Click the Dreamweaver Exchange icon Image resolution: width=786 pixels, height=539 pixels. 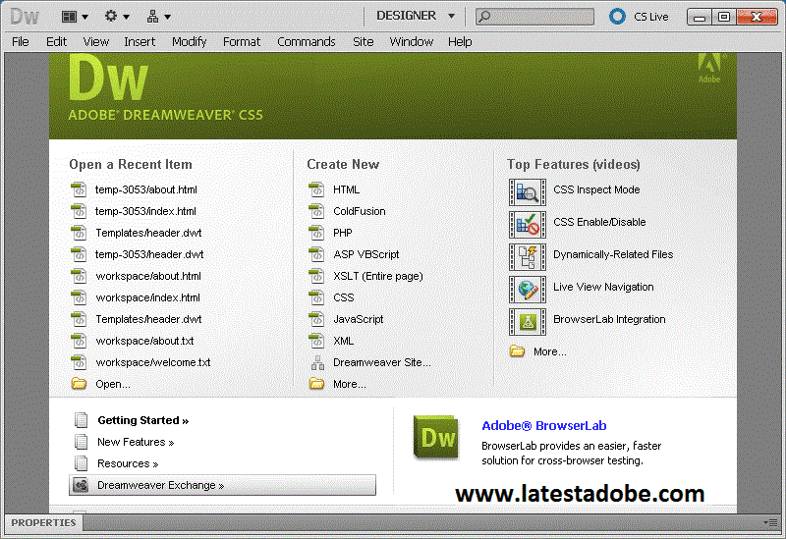click(81, 485)
